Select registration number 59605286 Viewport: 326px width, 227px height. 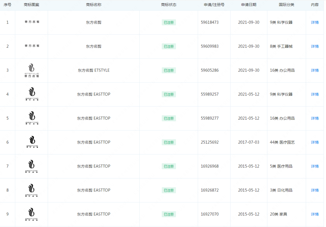[209, 71]
